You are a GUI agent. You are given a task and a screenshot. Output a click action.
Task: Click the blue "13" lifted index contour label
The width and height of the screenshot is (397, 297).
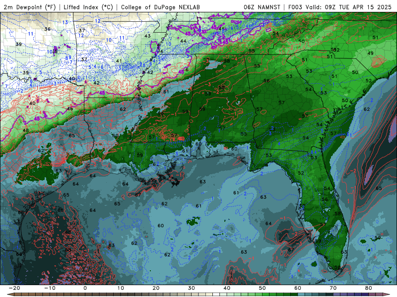(65, 22)
